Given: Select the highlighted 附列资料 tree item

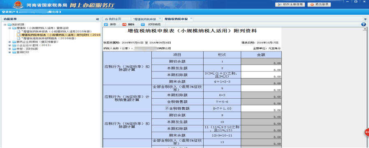Looking at the screenshot, I should (61, 35).
